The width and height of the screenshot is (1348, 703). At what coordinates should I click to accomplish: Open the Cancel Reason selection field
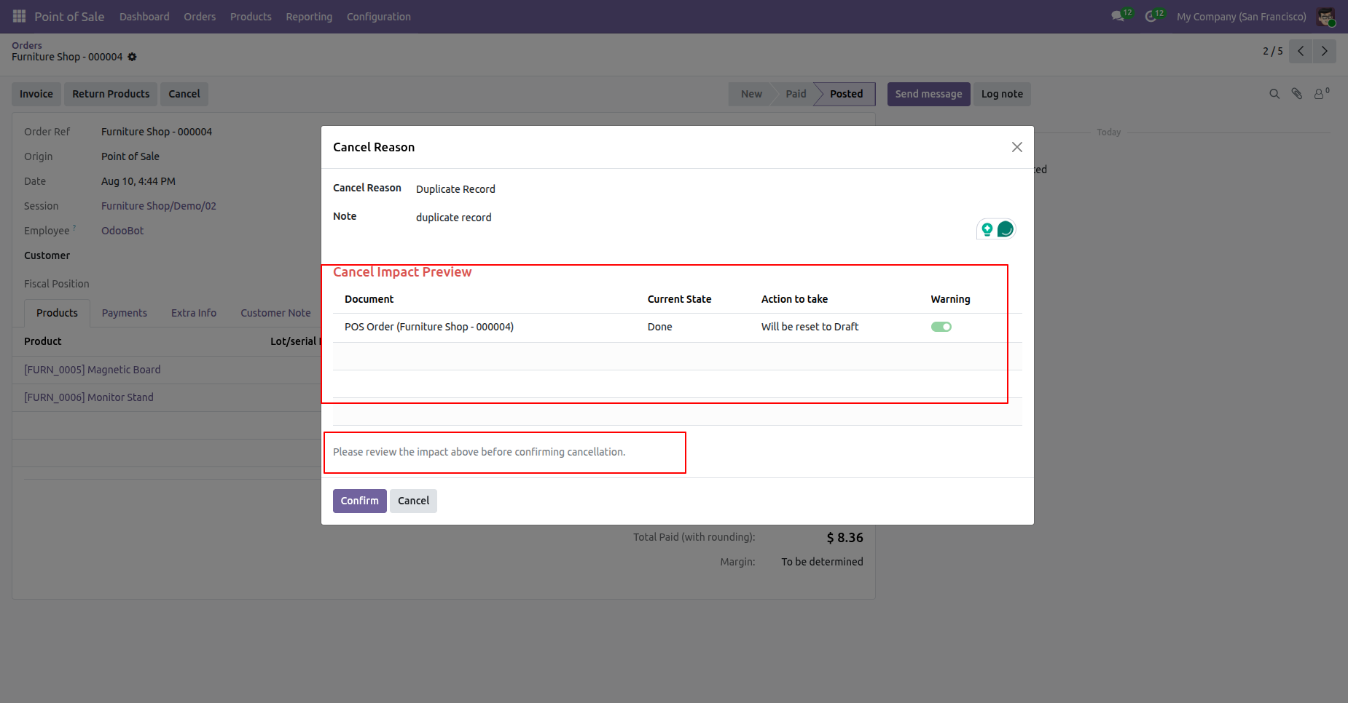[718, 189]
